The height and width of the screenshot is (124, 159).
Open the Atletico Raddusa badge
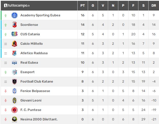pyautogui.click(x=15, y=53)
